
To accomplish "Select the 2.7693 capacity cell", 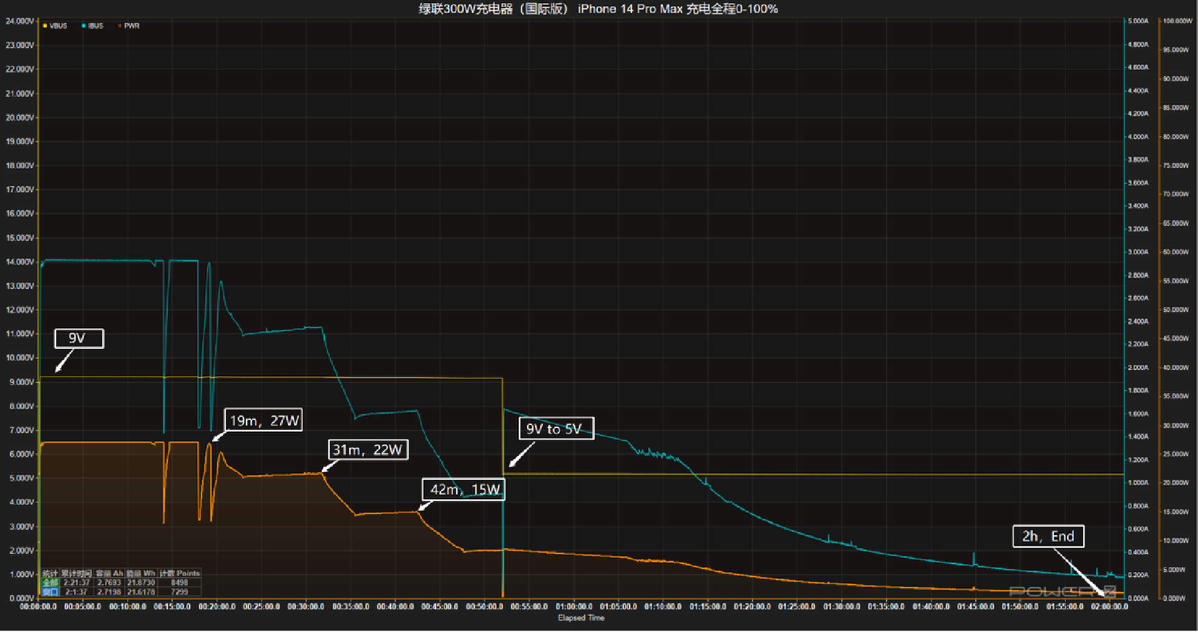I will click(109, 583).
